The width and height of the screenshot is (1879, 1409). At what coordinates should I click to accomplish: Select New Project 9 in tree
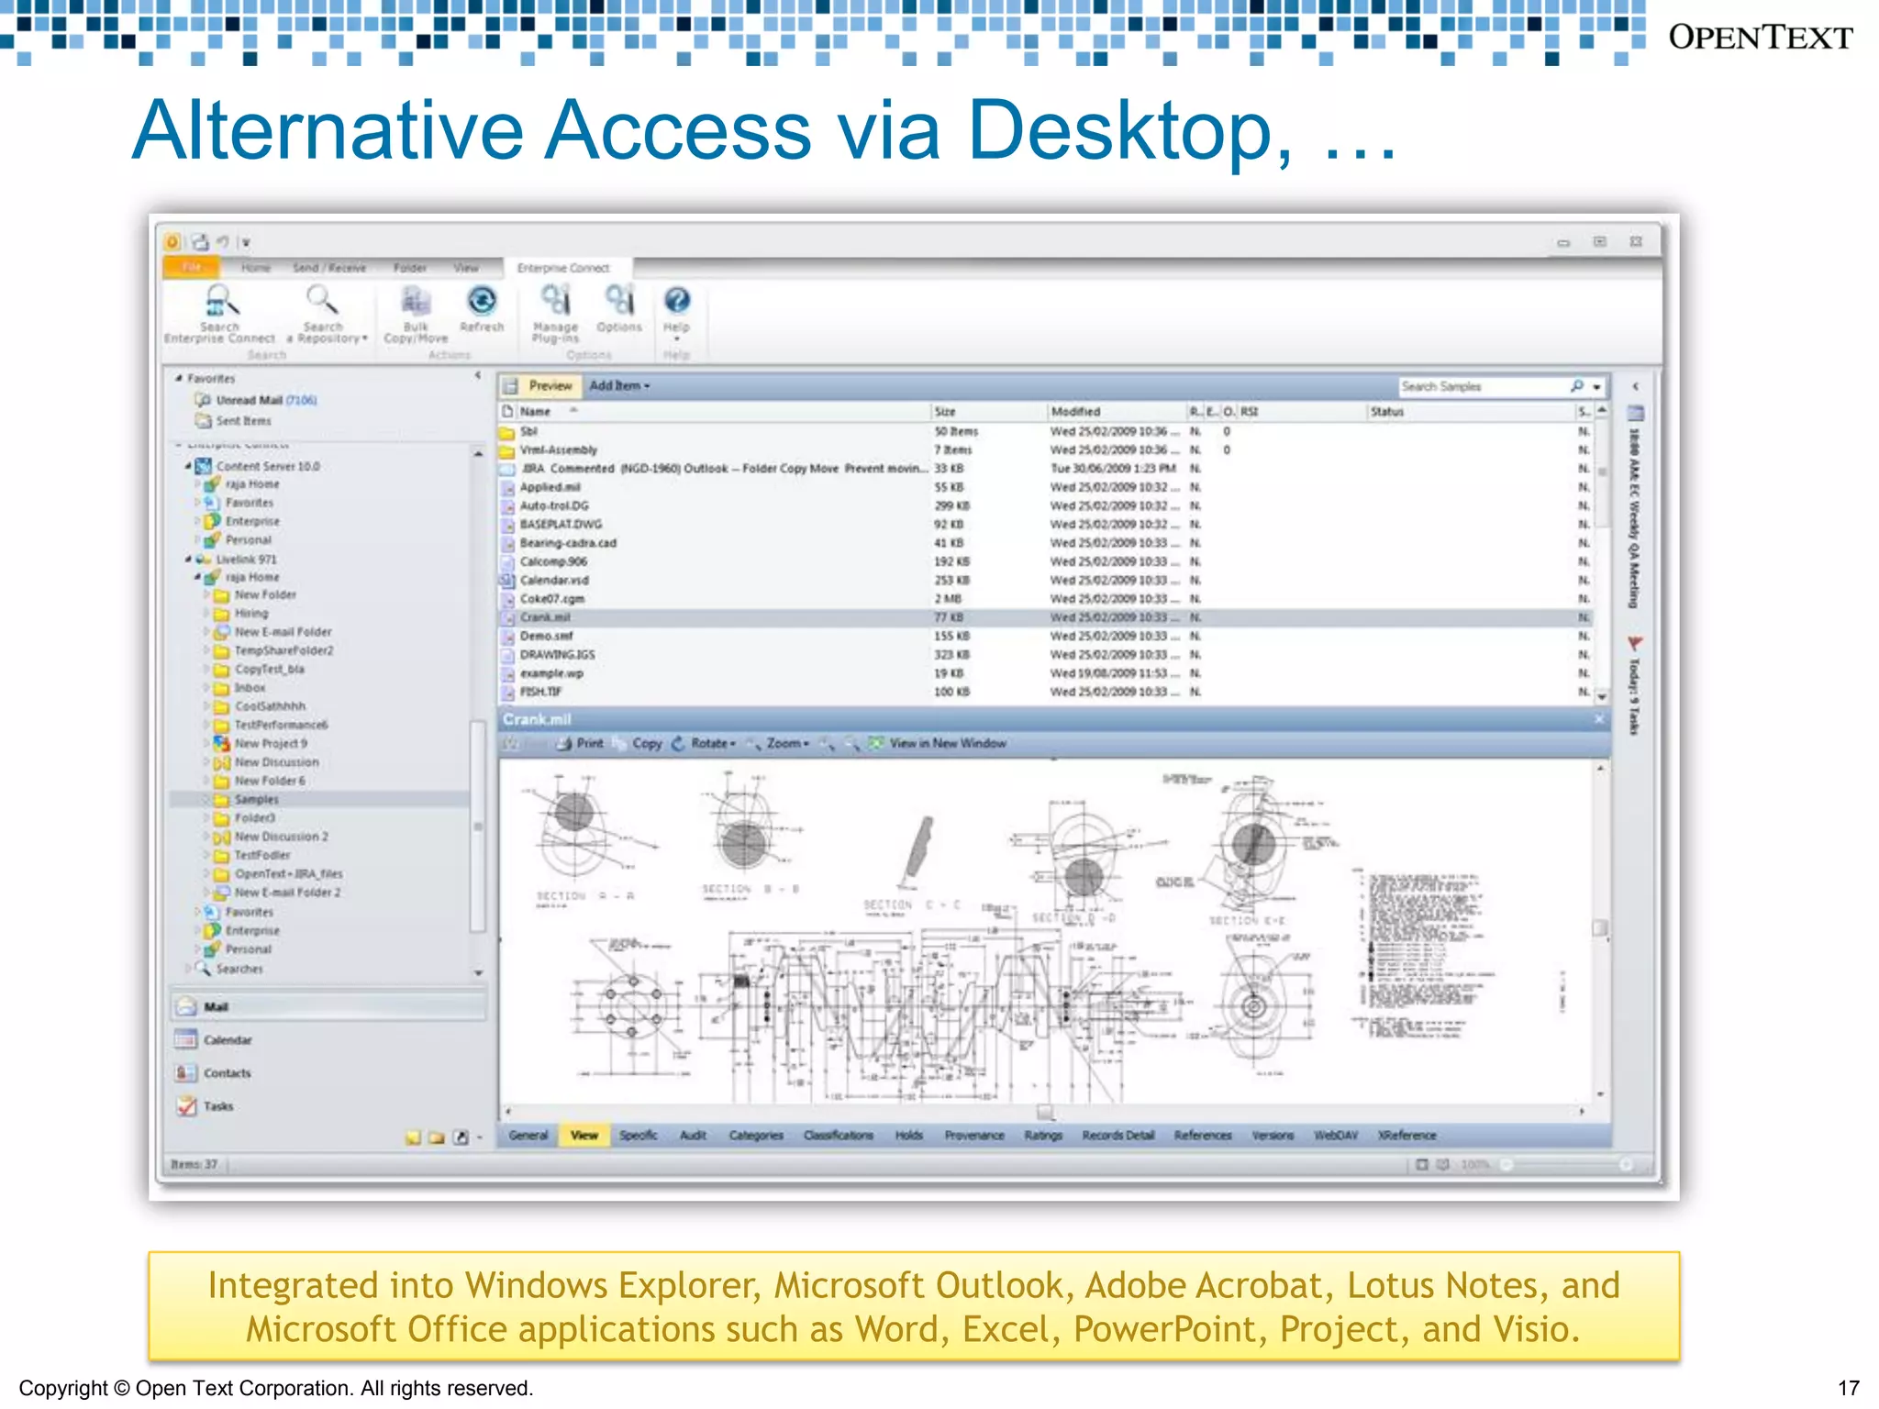(x=260, y=744)
